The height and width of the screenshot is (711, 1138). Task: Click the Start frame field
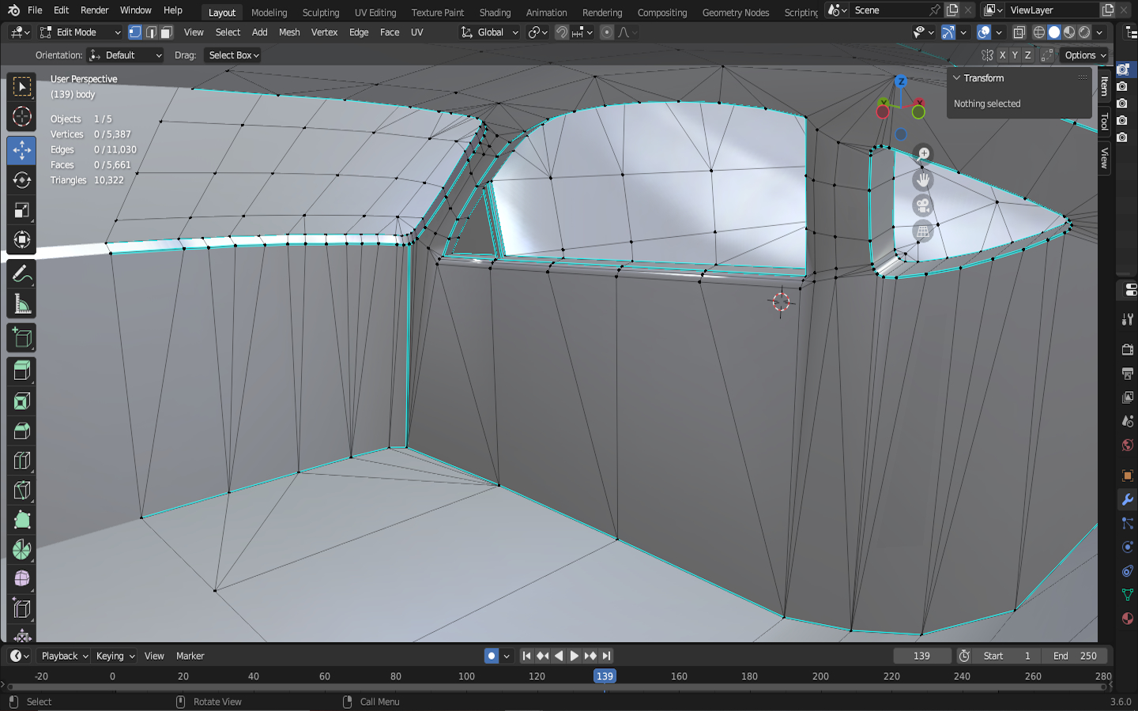tap(1007, 656)
